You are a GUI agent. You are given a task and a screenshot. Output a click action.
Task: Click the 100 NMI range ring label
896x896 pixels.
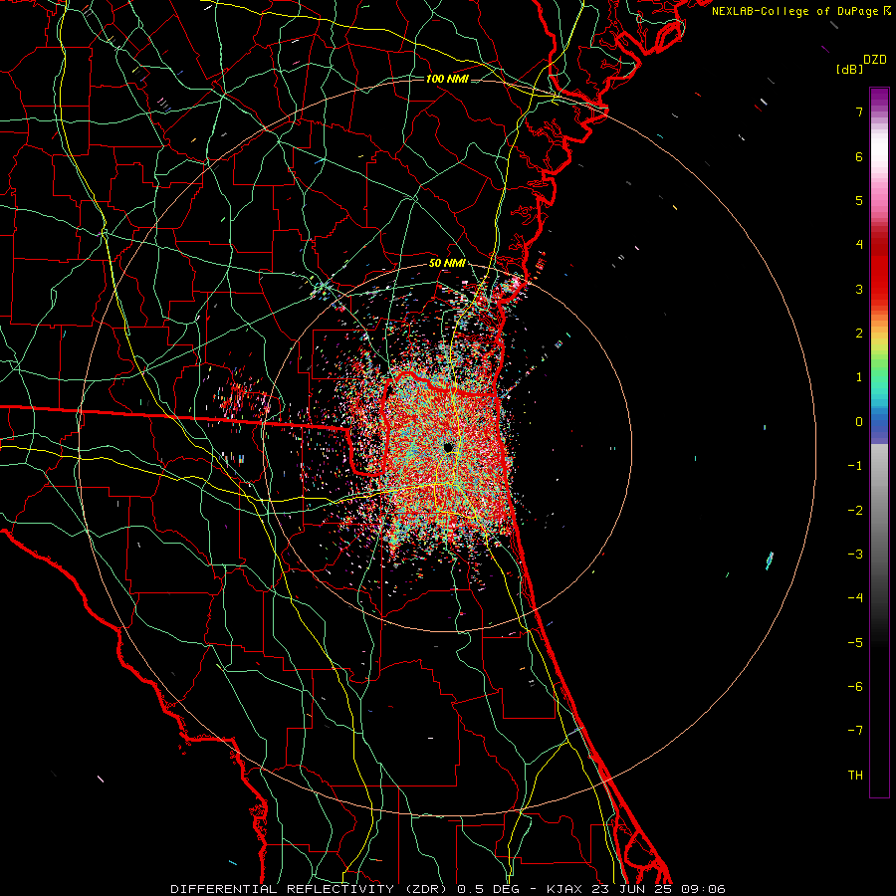pyautogui.click(x=447, y=79)
